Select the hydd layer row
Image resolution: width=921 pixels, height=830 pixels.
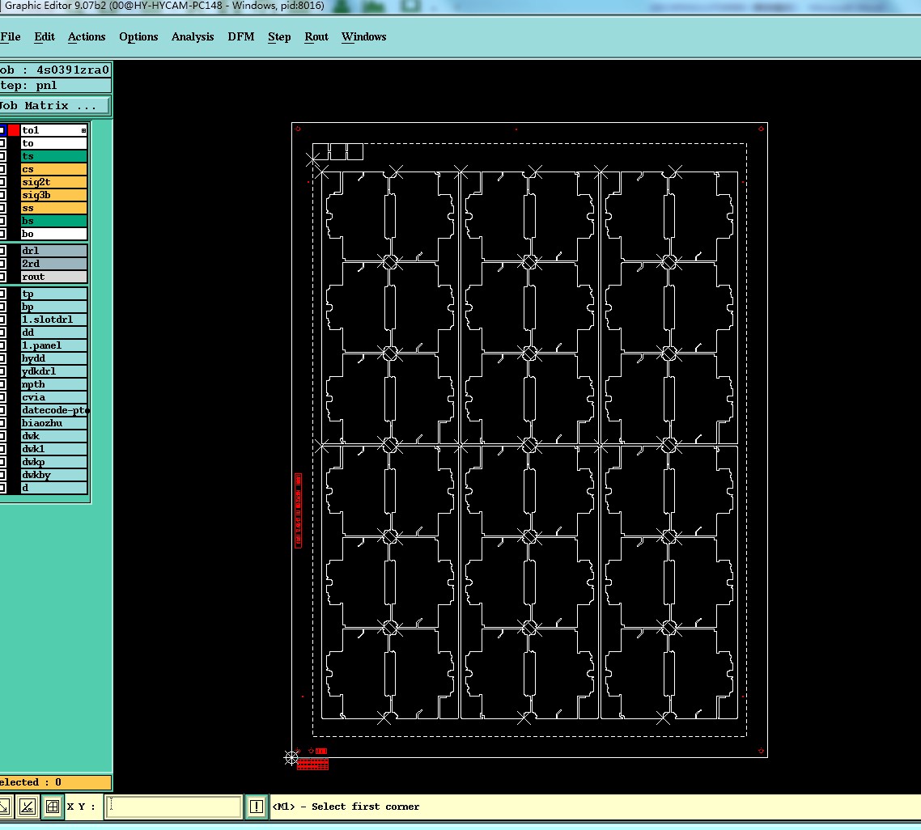point(54,358)
